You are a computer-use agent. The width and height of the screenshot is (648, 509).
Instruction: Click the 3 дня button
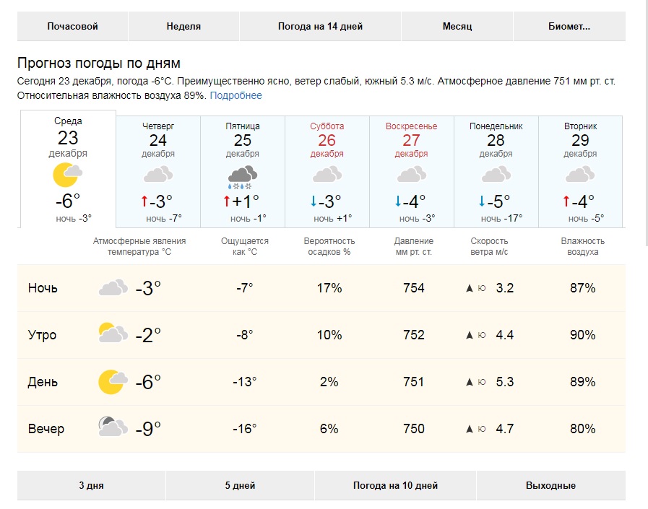coord(91,485)
